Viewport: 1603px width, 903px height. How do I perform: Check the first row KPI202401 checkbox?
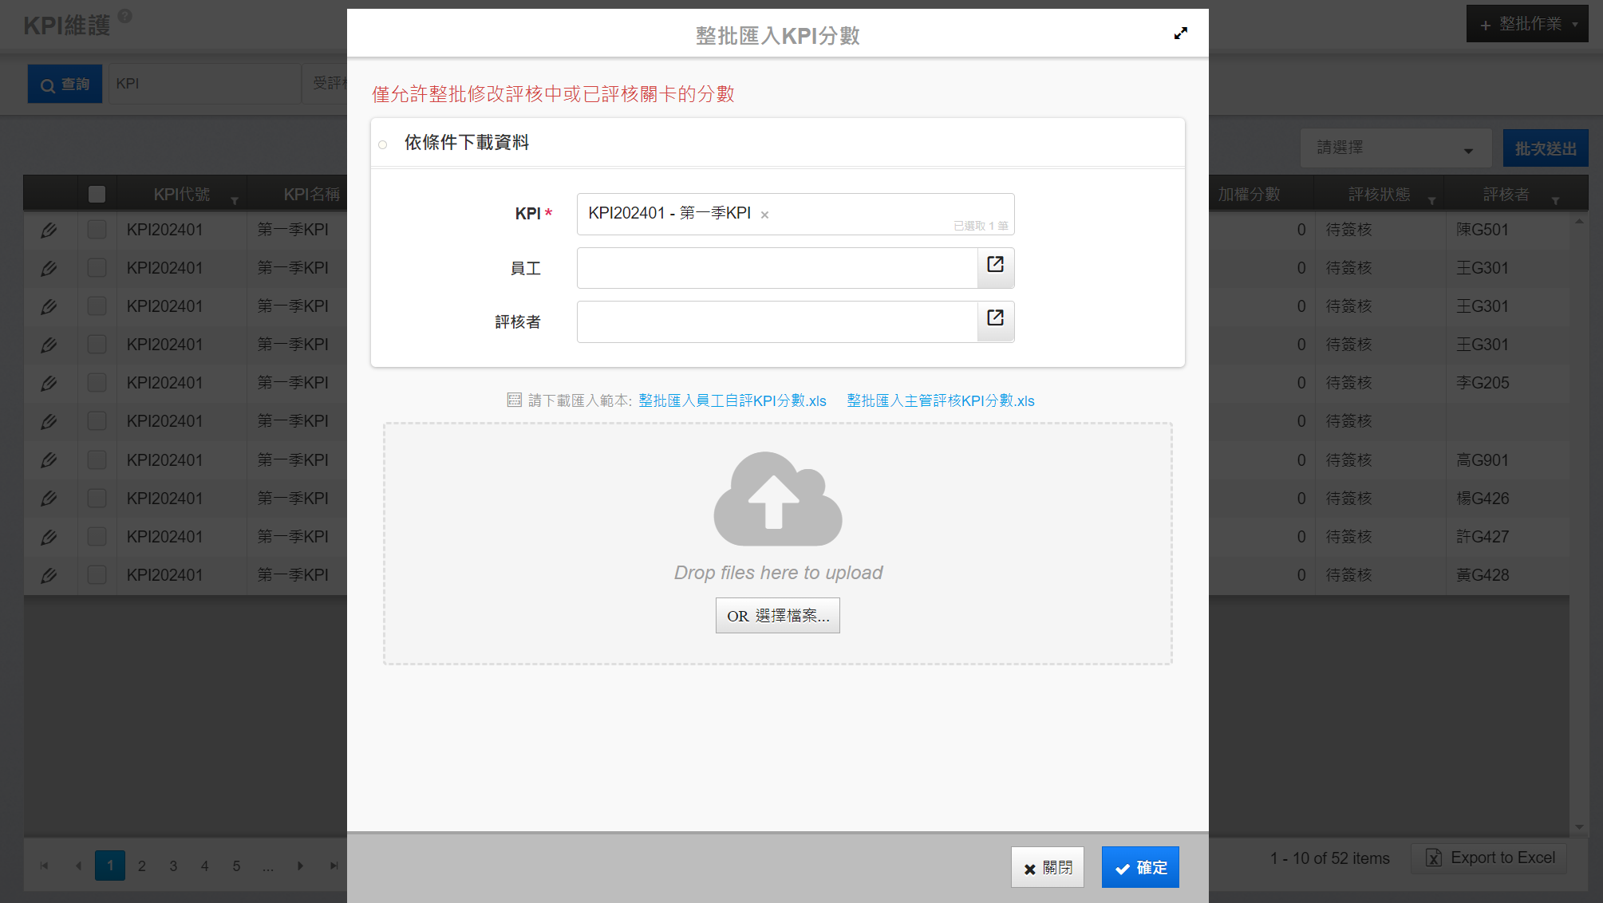click(x=97, y=230)
